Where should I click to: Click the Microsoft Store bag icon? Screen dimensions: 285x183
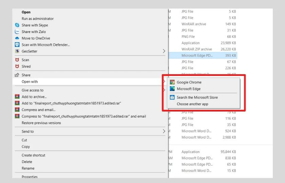(172, 97)
